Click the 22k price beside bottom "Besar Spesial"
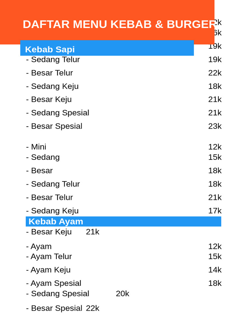Screen dimensions: 247x330 point(93,308)
